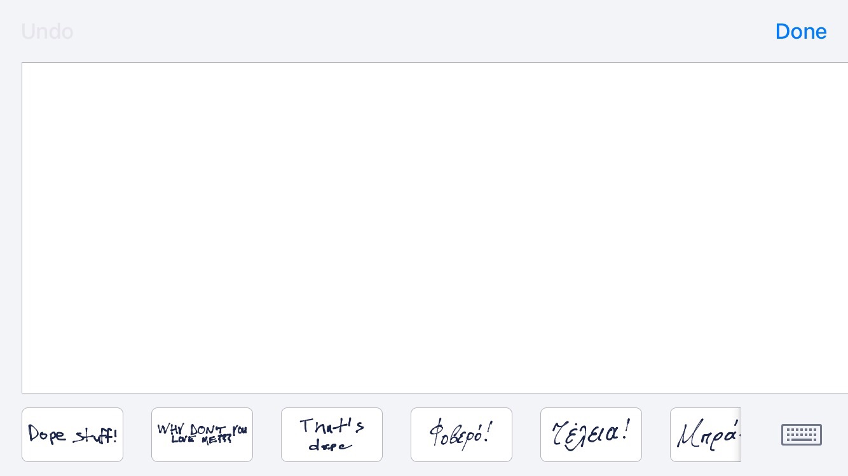This screenshot has height=476, width=848.
Task: Use the first saved handwriting preset
Action: (x=72, y=435)
